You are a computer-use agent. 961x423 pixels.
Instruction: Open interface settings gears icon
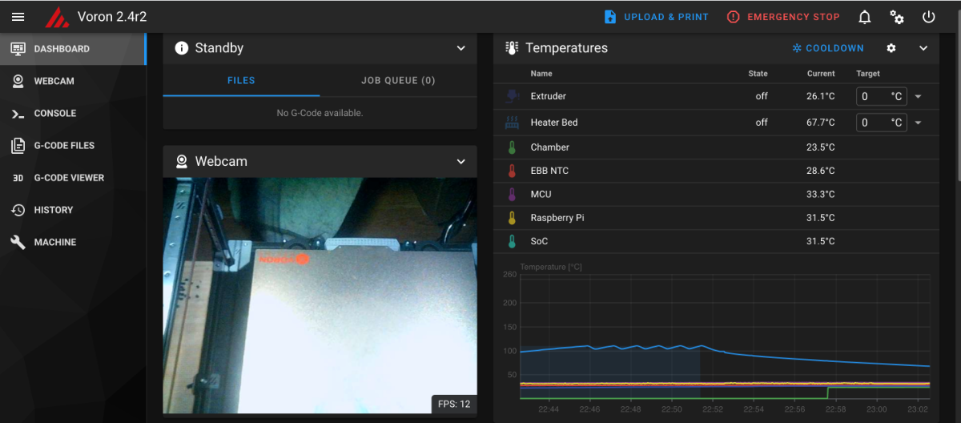coord(897,17)
